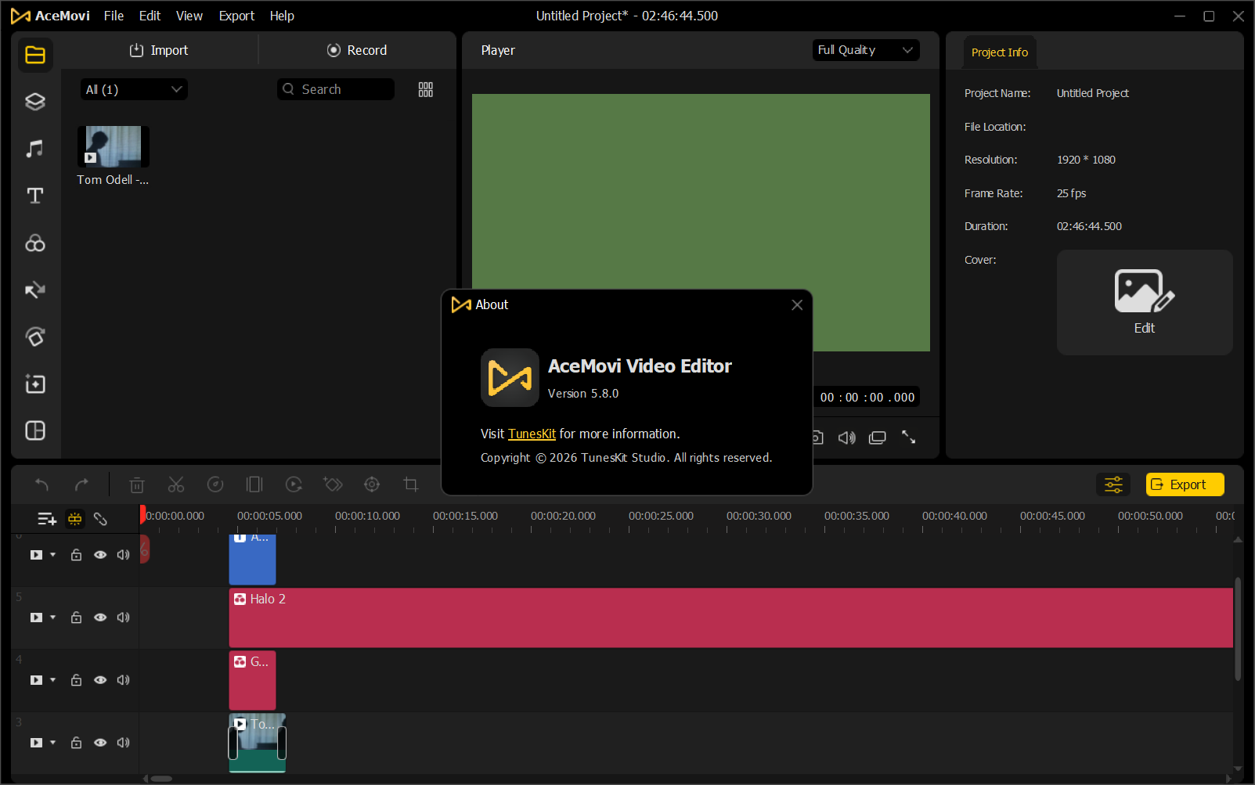Viewport: 1255px width, 785px height.
Task: Click the target crosshair icon in toolbar
Action: coord(372,485)
